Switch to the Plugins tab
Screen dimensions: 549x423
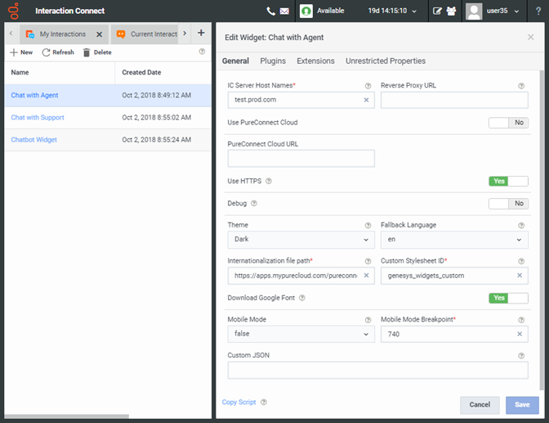tap(273, 61)
